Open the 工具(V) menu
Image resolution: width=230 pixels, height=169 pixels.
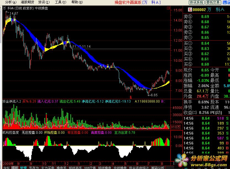click(61, 2)
